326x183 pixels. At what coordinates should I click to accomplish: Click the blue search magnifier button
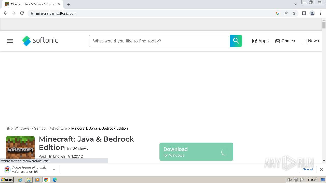point(236,41)
